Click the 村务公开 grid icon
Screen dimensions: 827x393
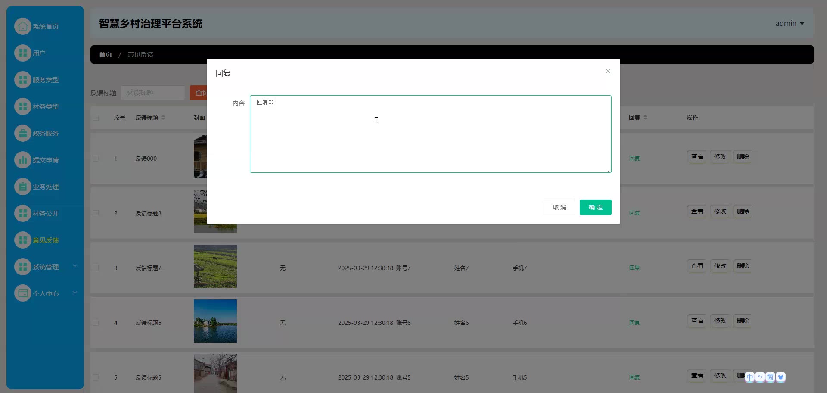[x=22, y=213]
